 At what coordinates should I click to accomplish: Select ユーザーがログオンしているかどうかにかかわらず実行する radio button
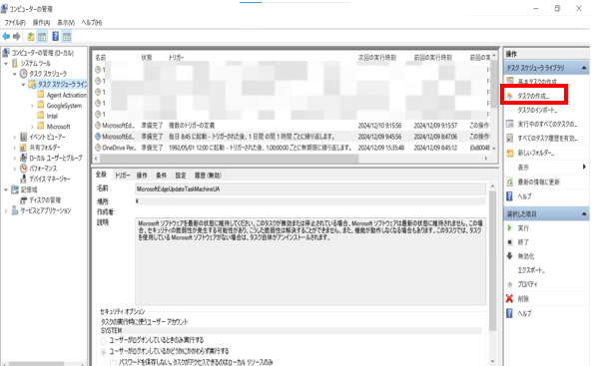pos(103,352)
